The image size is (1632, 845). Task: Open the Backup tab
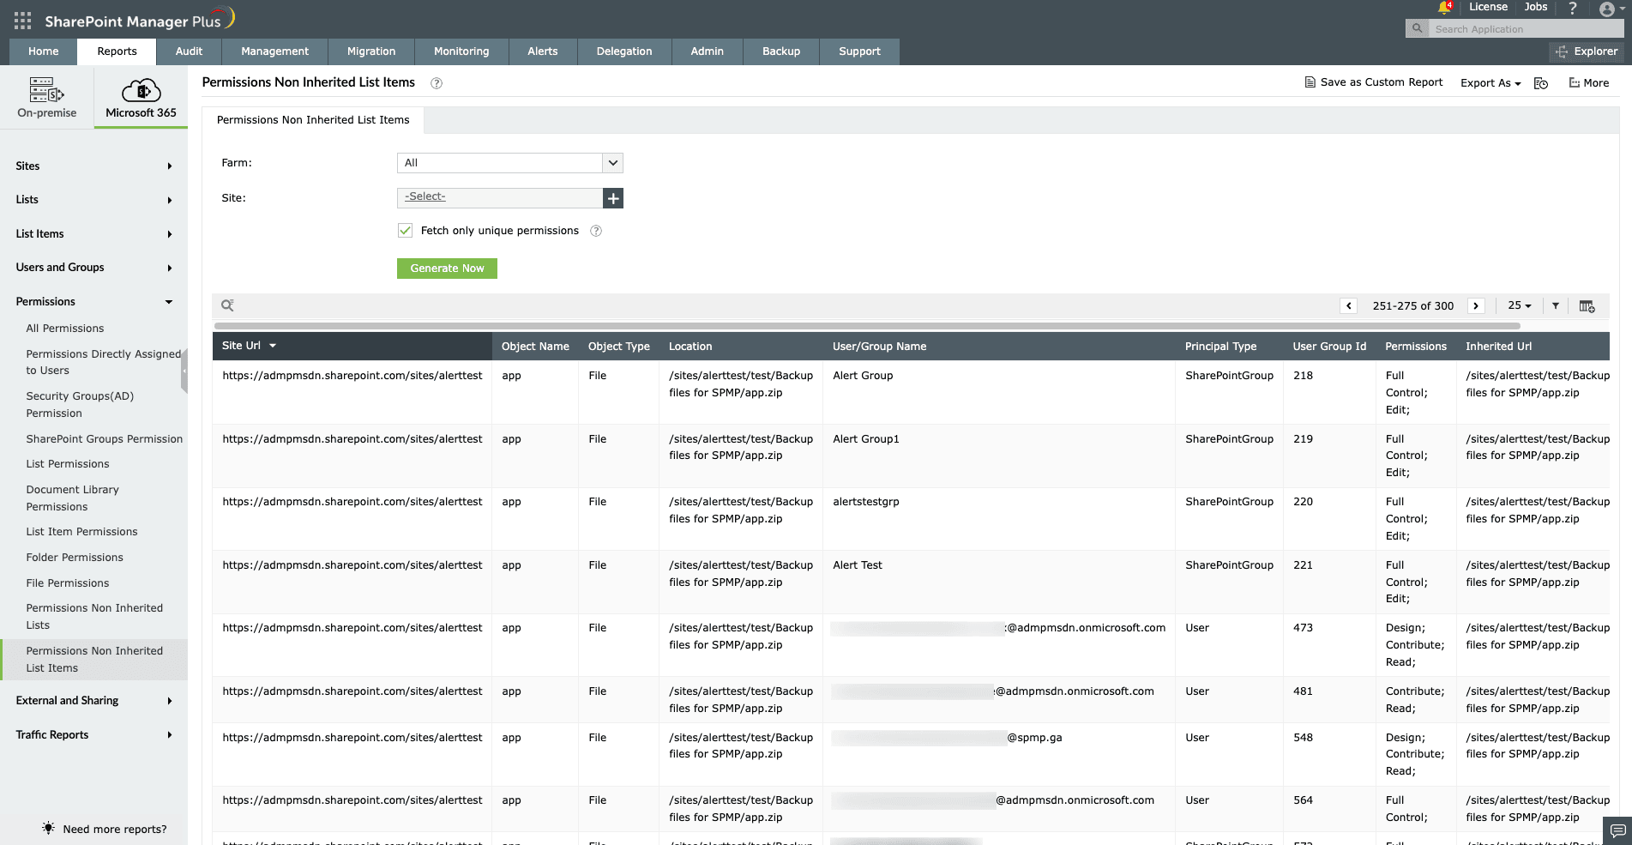click(781, 51)
